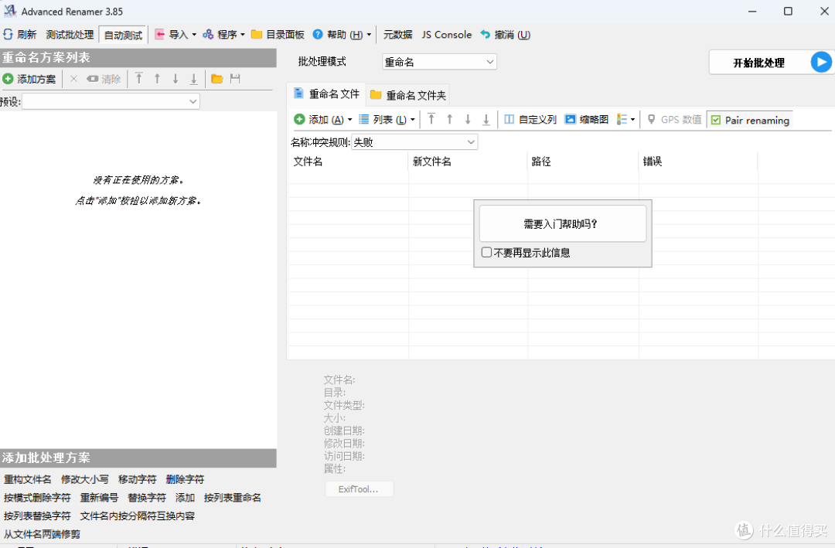Open the 帮助 (H) help menu

[342, 35]
